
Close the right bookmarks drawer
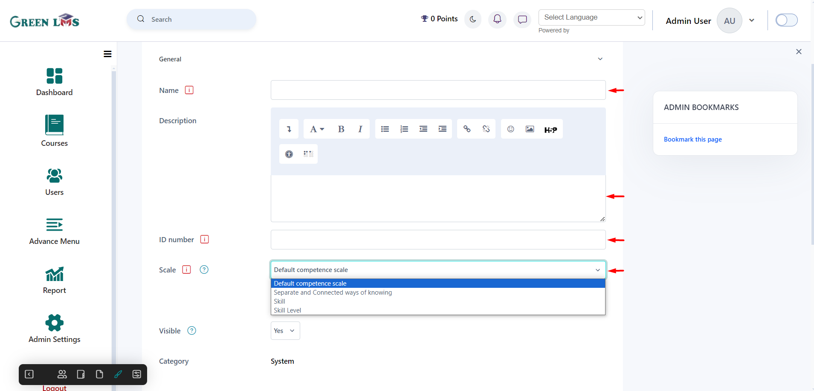pyautogui.click(x=799, y=52)
